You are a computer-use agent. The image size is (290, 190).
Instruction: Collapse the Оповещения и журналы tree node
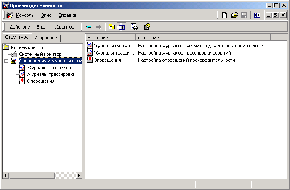[6, 61]
